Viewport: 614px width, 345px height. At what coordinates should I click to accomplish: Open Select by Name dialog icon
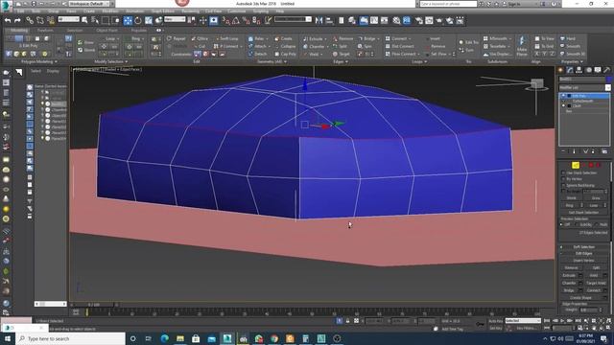(x=94, y=20)
